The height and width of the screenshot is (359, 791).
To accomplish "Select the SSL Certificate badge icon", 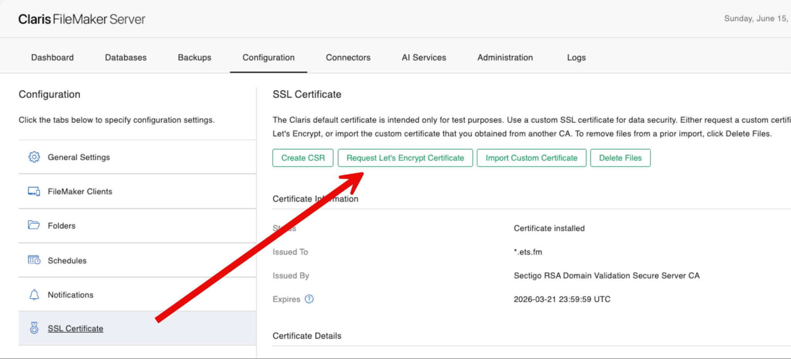I will pyautogui.click(x=34, y=328).
